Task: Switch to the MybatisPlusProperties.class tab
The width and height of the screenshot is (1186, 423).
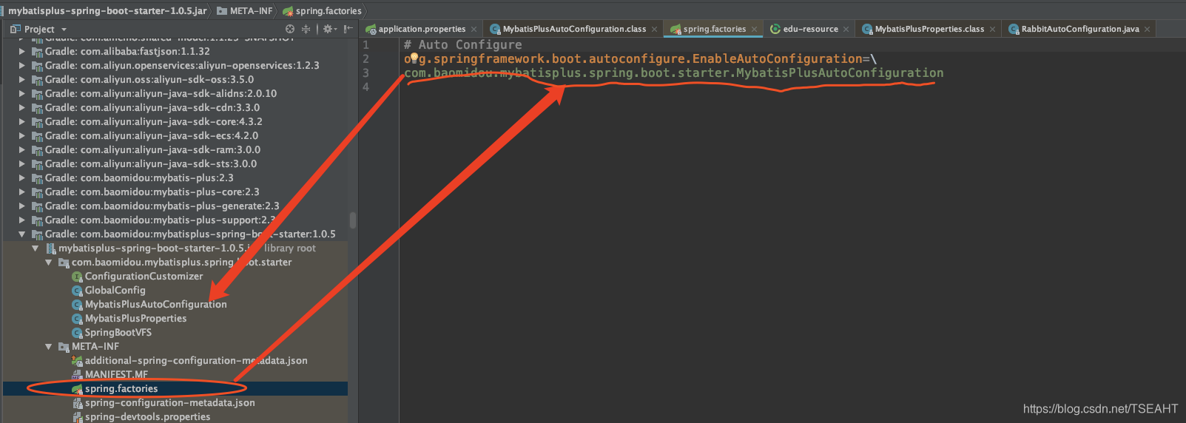Action: [x=929, y=29]
